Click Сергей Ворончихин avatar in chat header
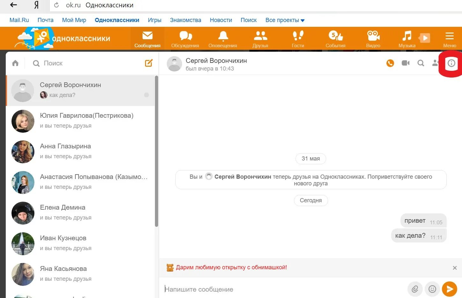The height and width of the screenshot is (298, 462). coord(174,64)
